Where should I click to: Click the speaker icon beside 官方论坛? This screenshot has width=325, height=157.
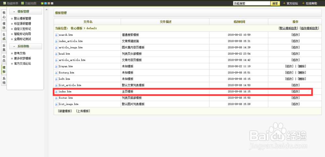[284, 3]
